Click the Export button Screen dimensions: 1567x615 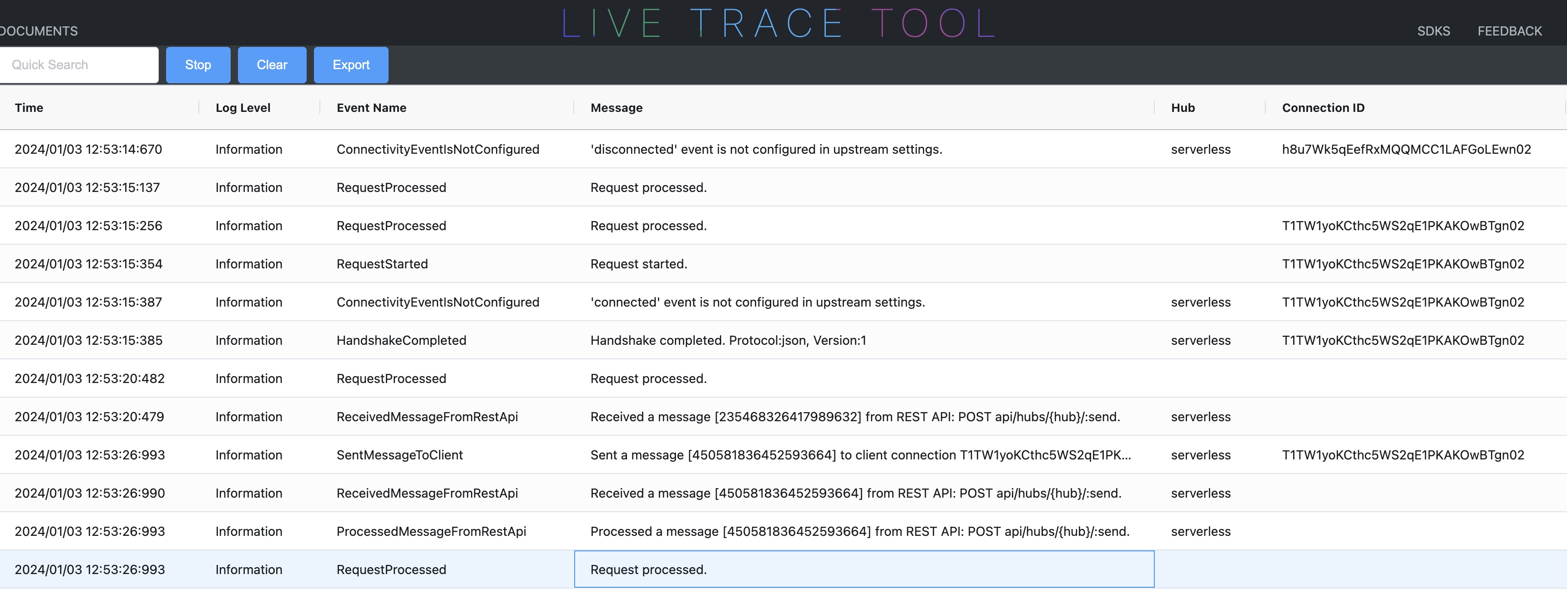click(350, 65)
